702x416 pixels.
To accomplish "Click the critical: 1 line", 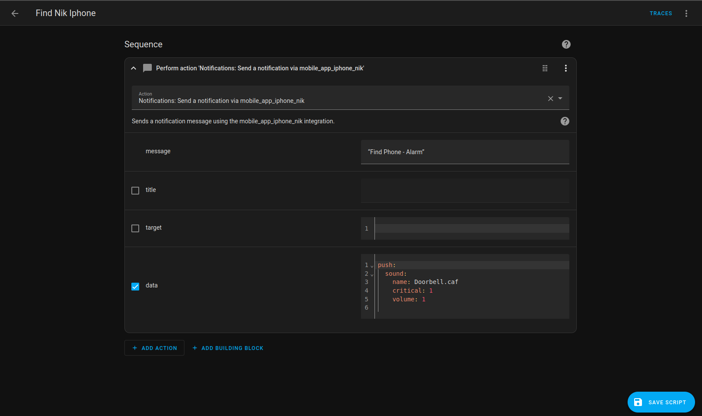I will tap(412, 291).
